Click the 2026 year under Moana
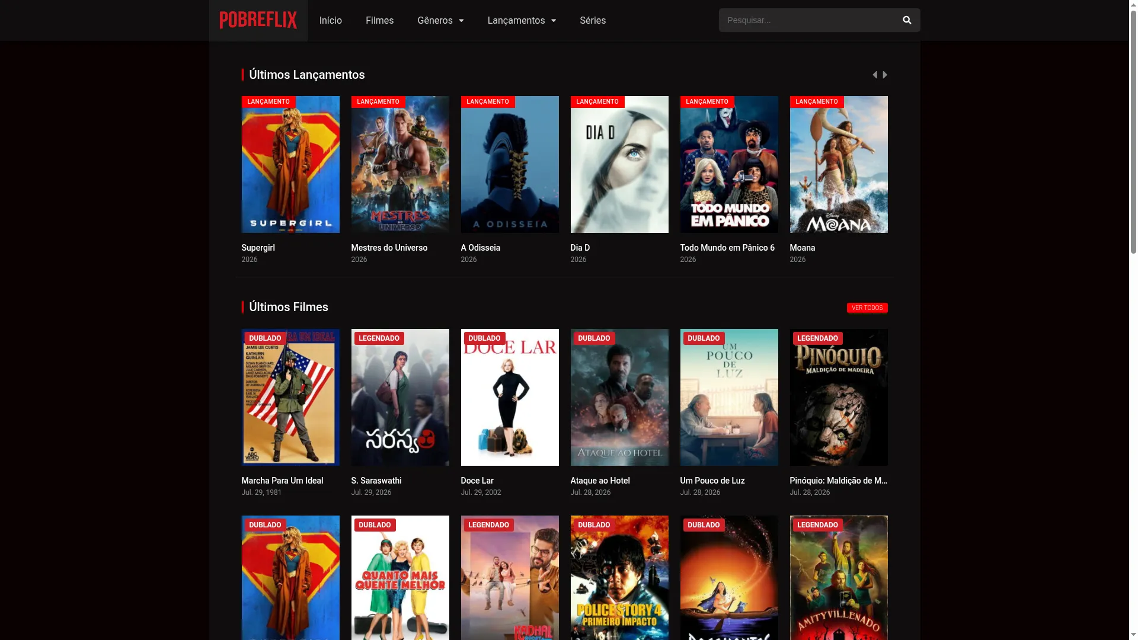This screenshot has height=640, width=1138. click(797, 260)
